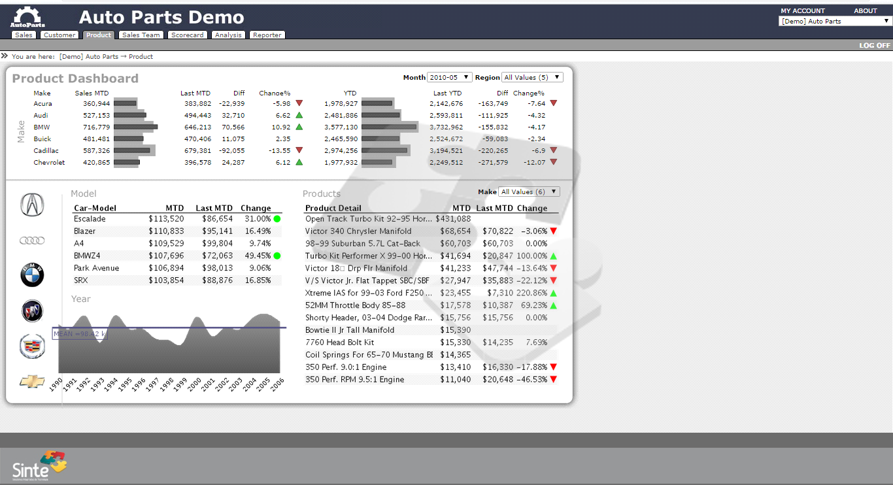Image resolution: width=893 pixels, height=485 pixels.
Task: Click Turbo Kit Performer green up arrow
Action: pyautogui.click(x=553, y=256)
